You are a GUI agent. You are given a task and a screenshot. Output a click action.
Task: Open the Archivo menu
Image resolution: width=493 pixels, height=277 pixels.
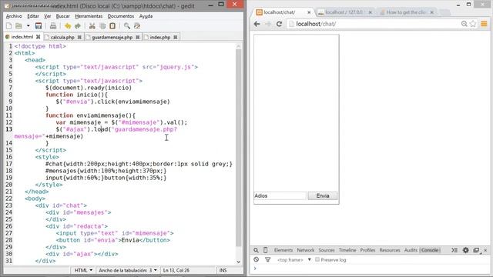coord(14,16)
